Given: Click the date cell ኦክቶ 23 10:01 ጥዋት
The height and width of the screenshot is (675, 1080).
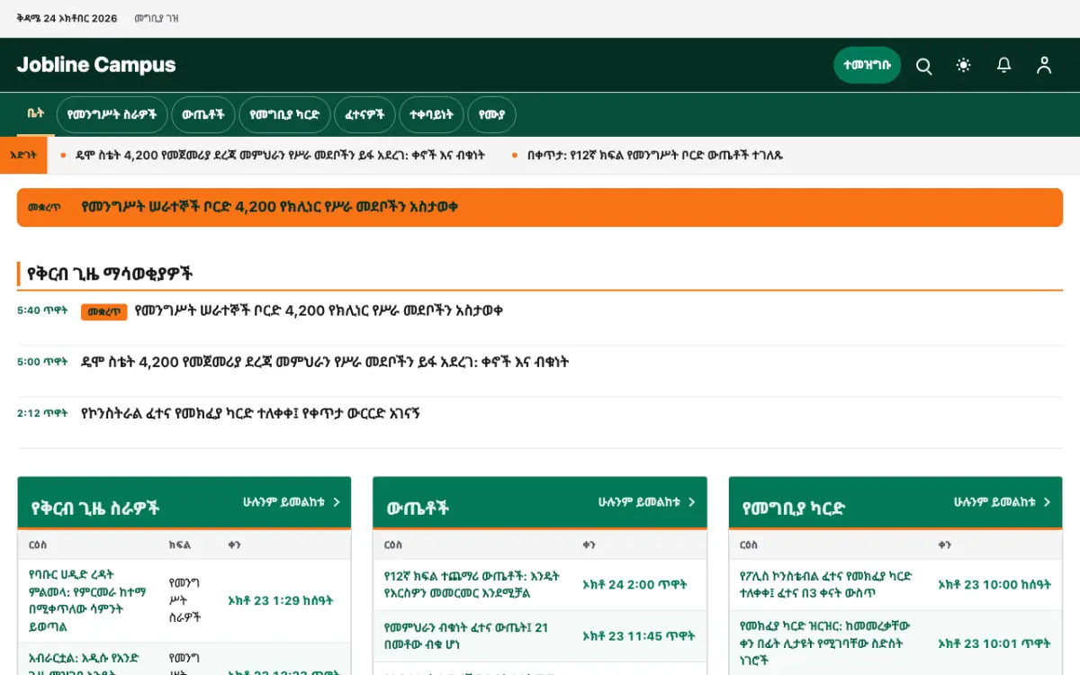Looking at the screenshot, I should [994, 643].
